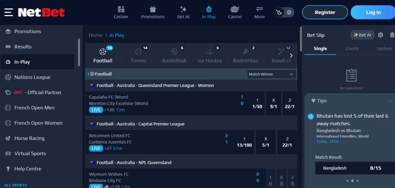Open Horse Racing in the sidebar
This screenshot has height=188, width=395.
coord(29,138)
